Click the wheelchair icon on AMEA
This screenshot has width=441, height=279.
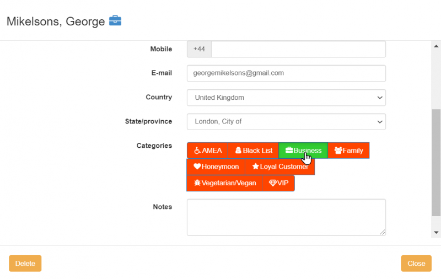coord(197,151)
